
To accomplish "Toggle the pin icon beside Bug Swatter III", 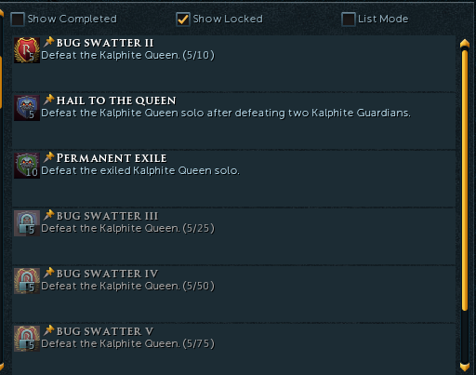I will [48, 215].
